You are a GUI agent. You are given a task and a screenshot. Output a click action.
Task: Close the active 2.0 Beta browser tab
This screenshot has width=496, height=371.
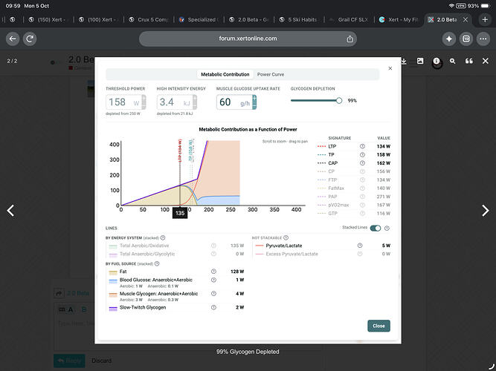tap(466, 19)
